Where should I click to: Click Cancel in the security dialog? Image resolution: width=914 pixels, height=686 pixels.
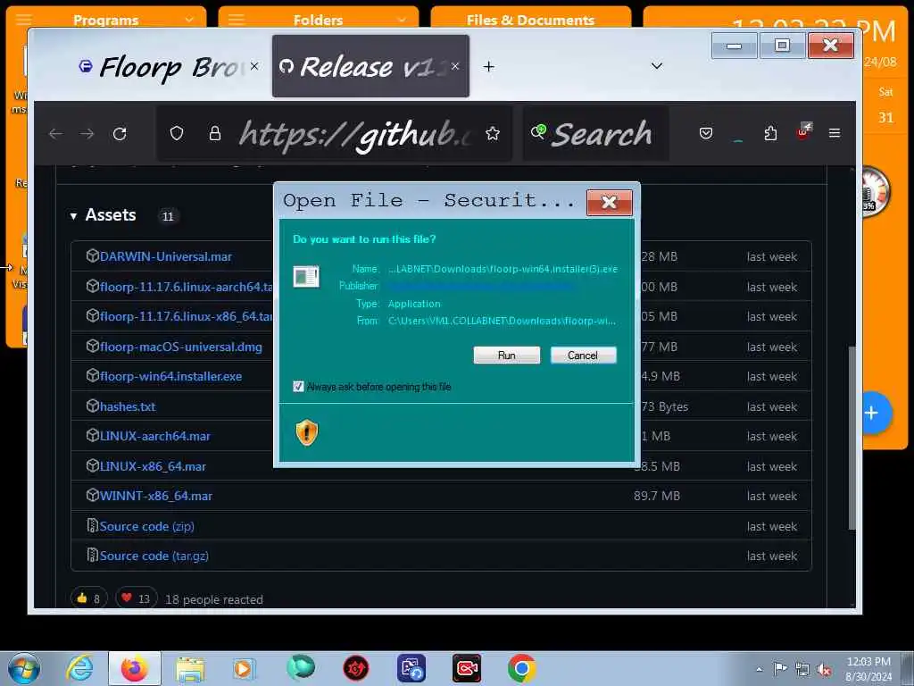[583, 356]
